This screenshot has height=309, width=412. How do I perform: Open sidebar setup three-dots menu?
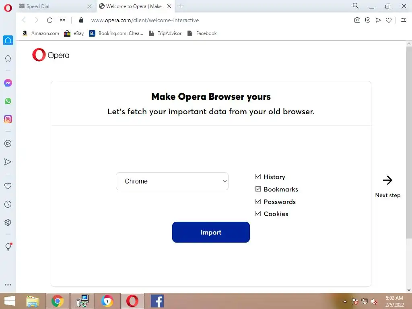[8, 285]
